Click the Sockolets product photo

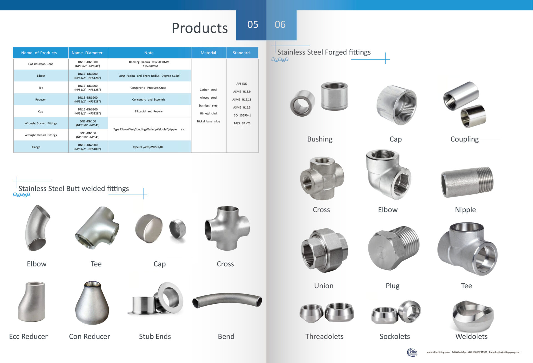coord(396,312)
